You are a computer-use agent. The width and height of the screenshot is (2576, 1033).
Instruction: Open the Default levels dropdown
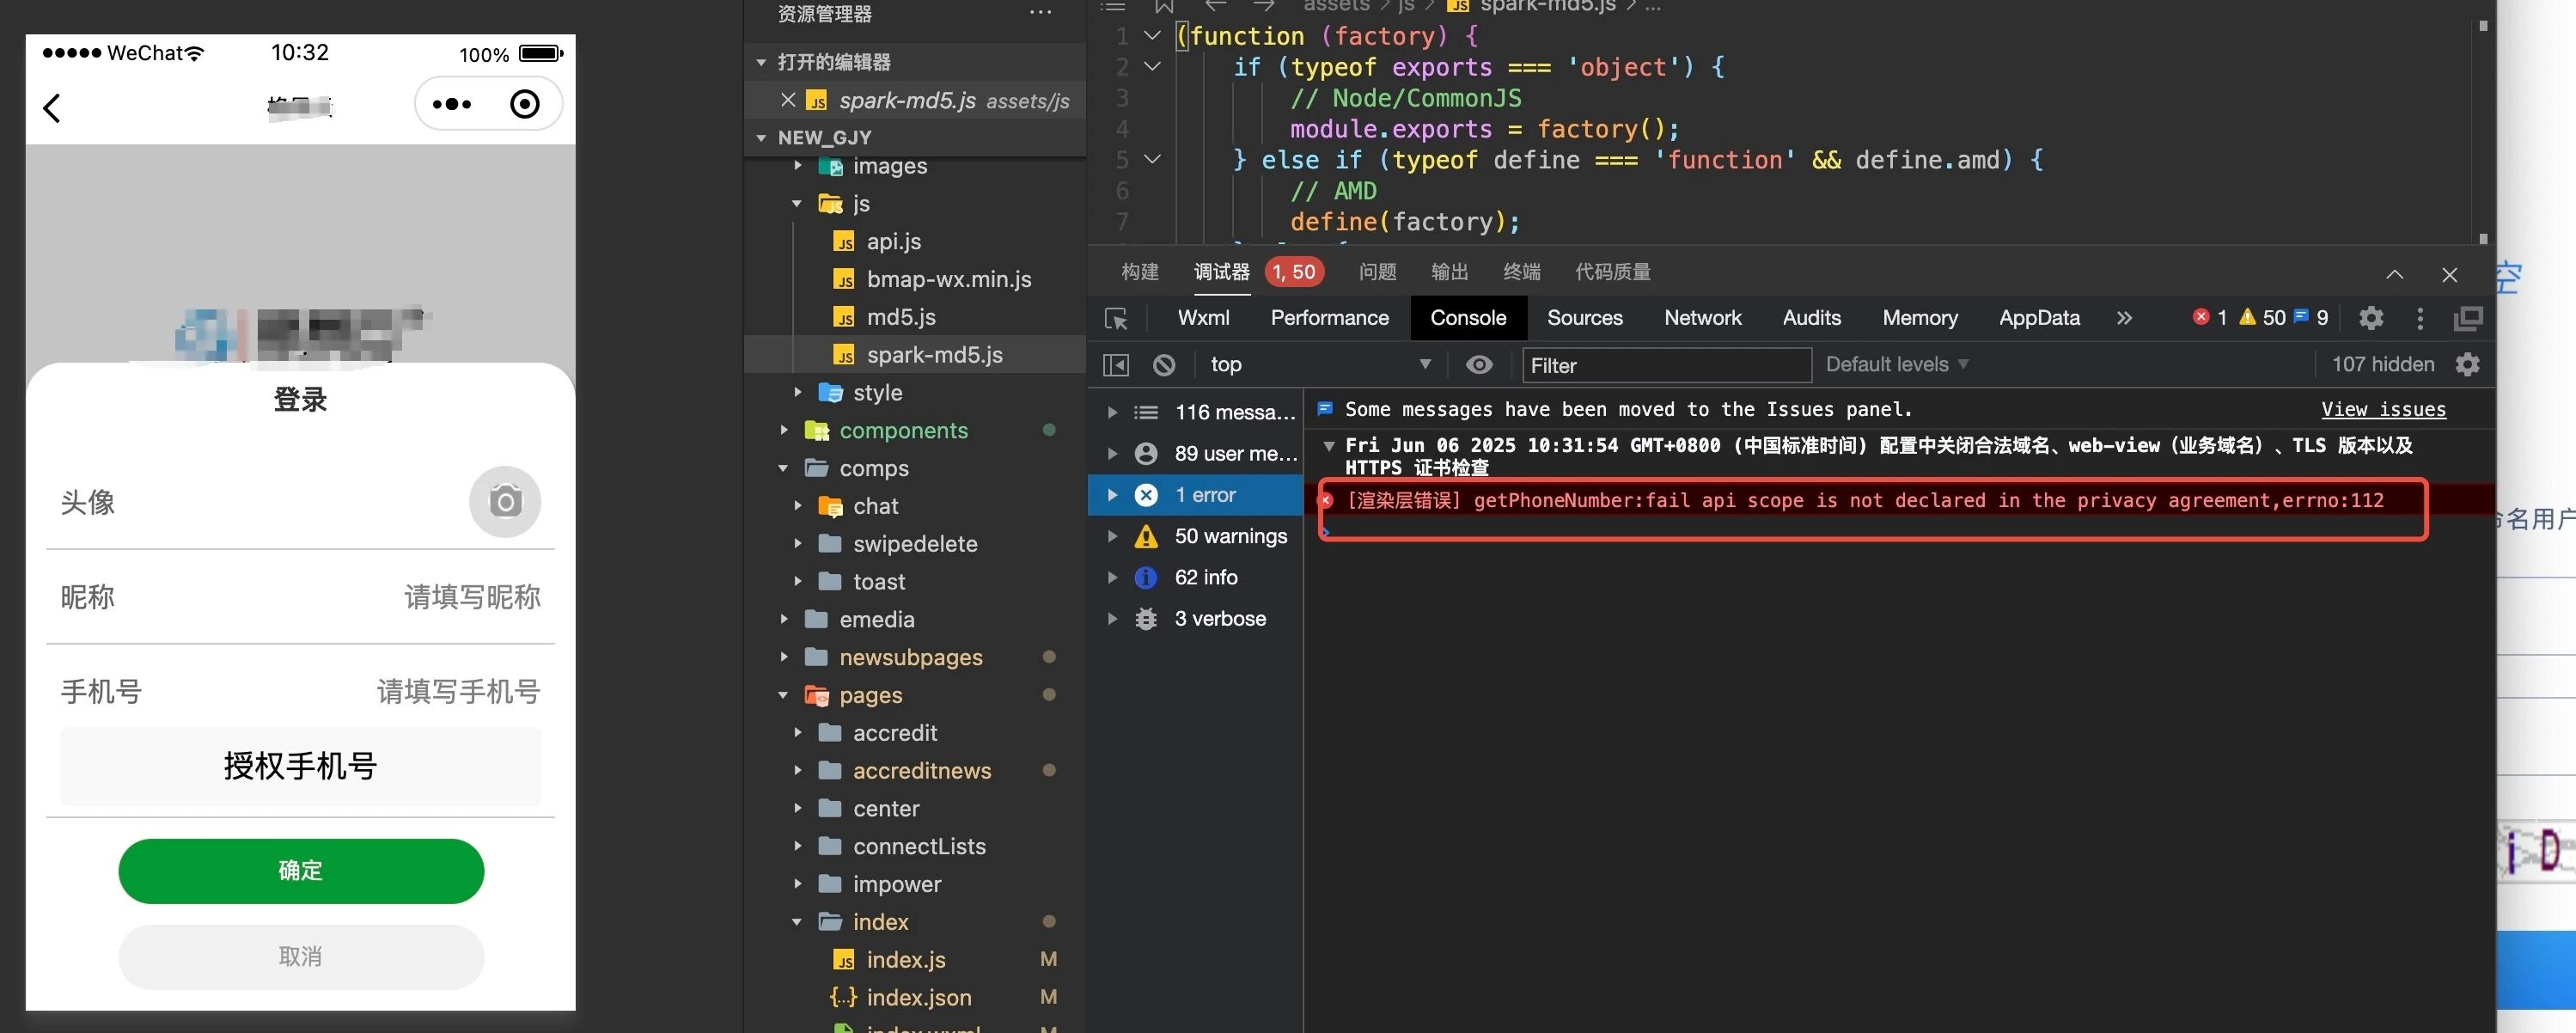click(x=1896, y=365)
